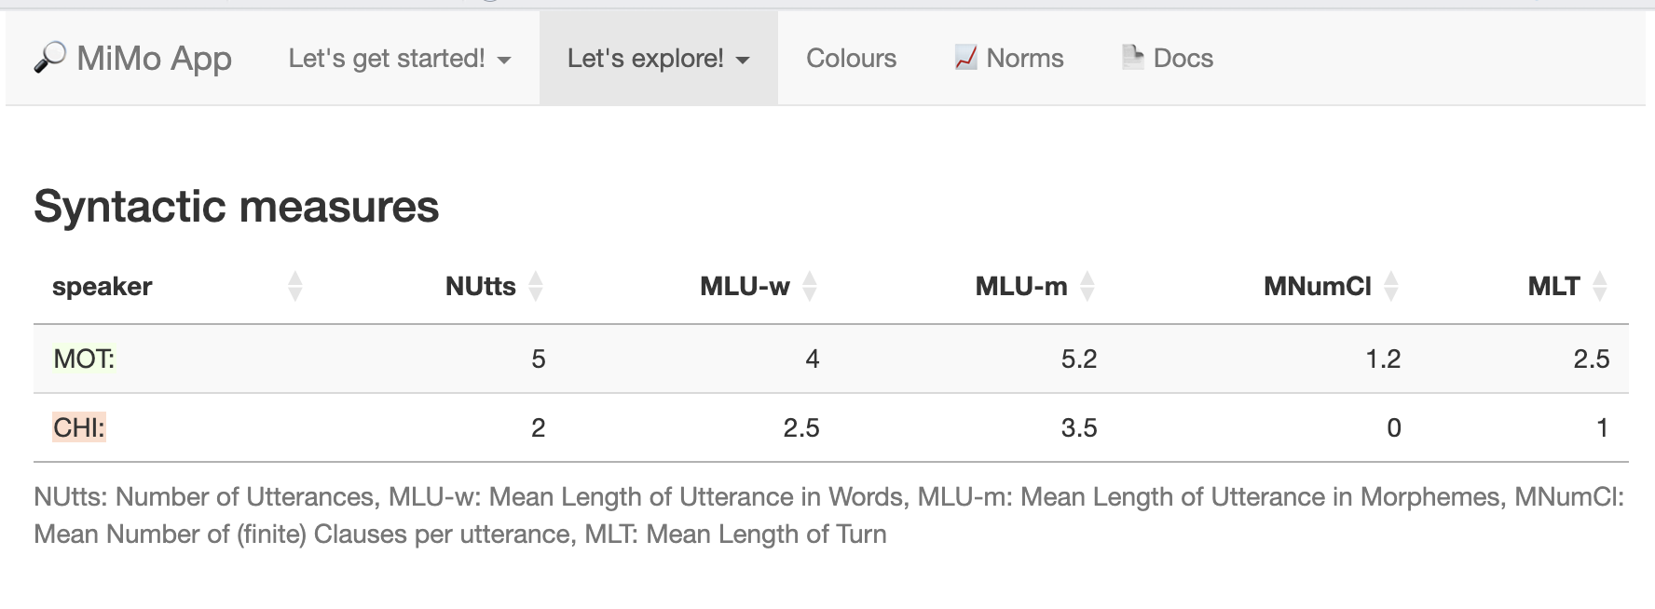Select the MOT row's MLU-m value 5.2
Screen dimensions: 1655x609
coord(1078,359)
